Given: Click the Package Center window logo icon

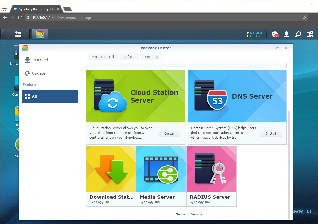Looking at the screenshot, I should coord(25,48).
